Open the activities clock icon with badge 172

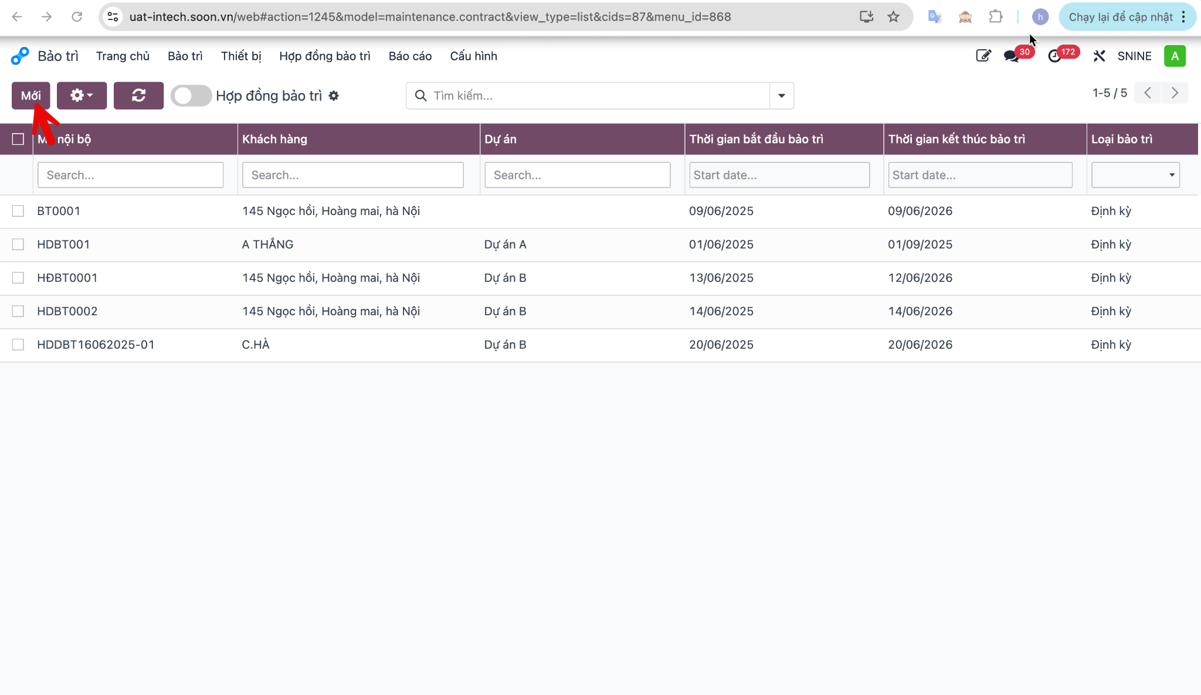click(x=1054, y=56)
